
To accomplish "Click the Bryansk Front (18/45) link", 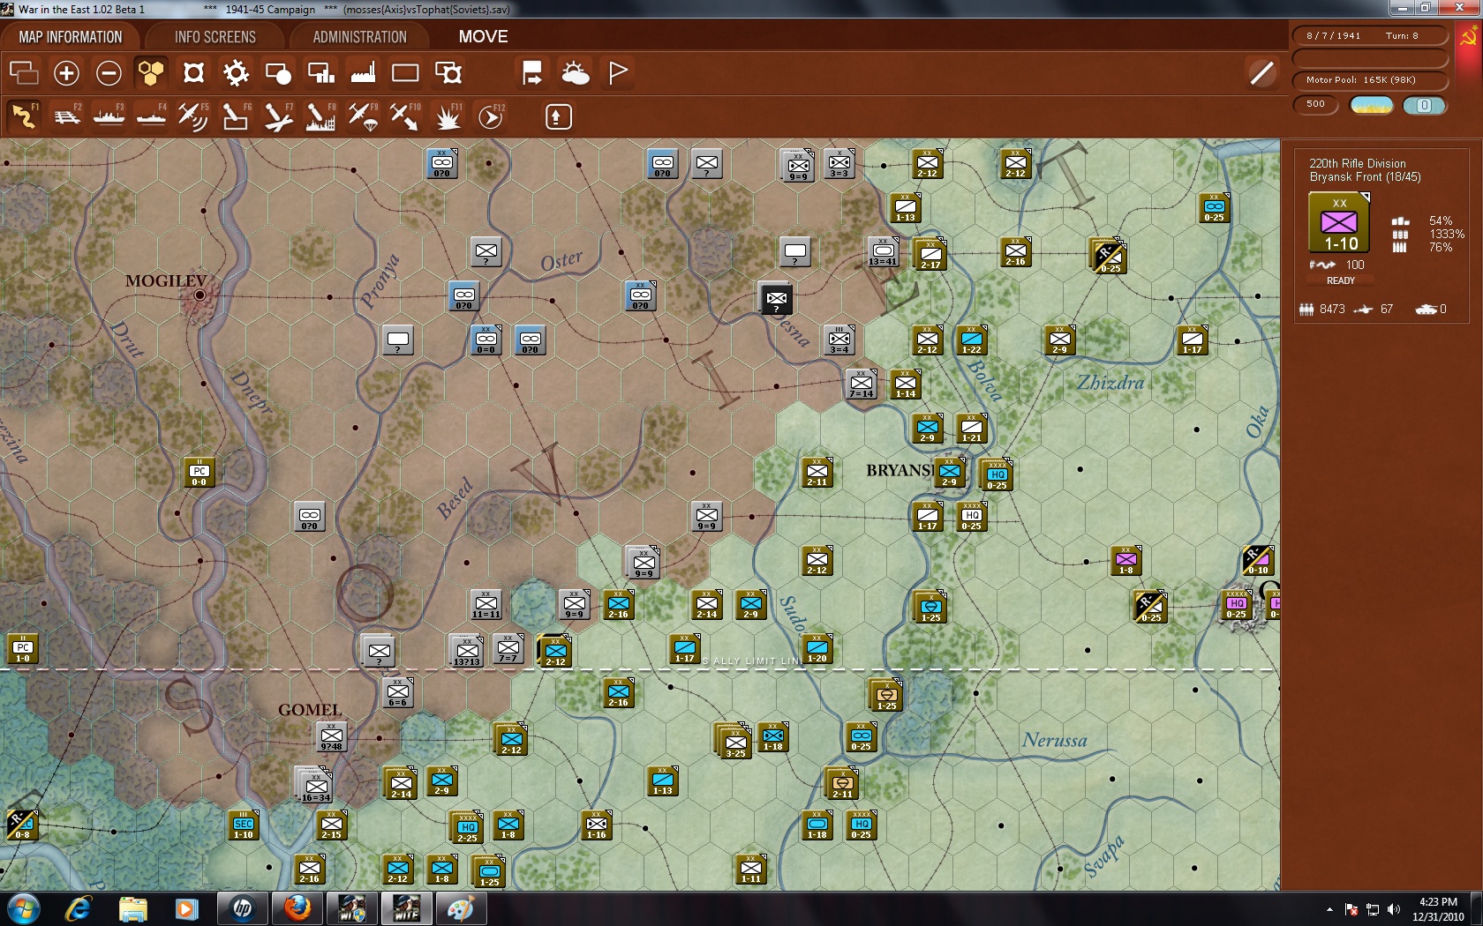I will click(1365, 177).
